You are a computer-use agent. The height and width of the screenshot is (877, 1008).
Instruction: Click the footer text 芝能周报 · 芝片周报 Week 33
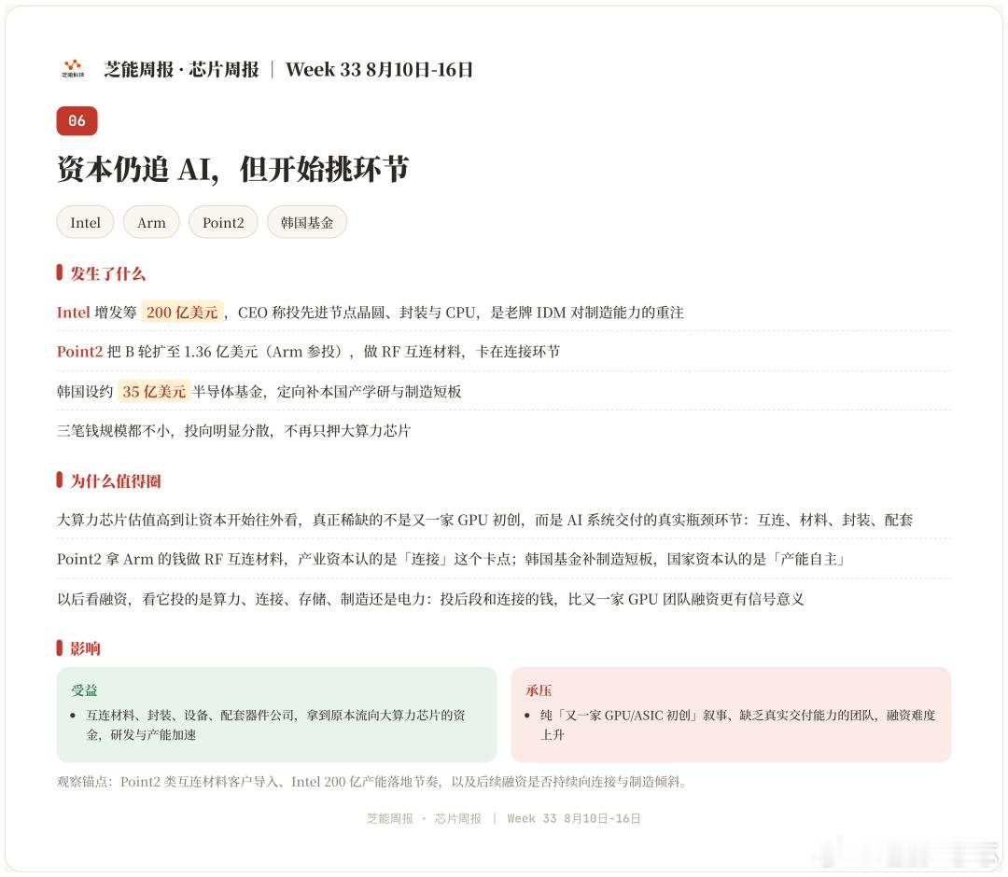503,818
